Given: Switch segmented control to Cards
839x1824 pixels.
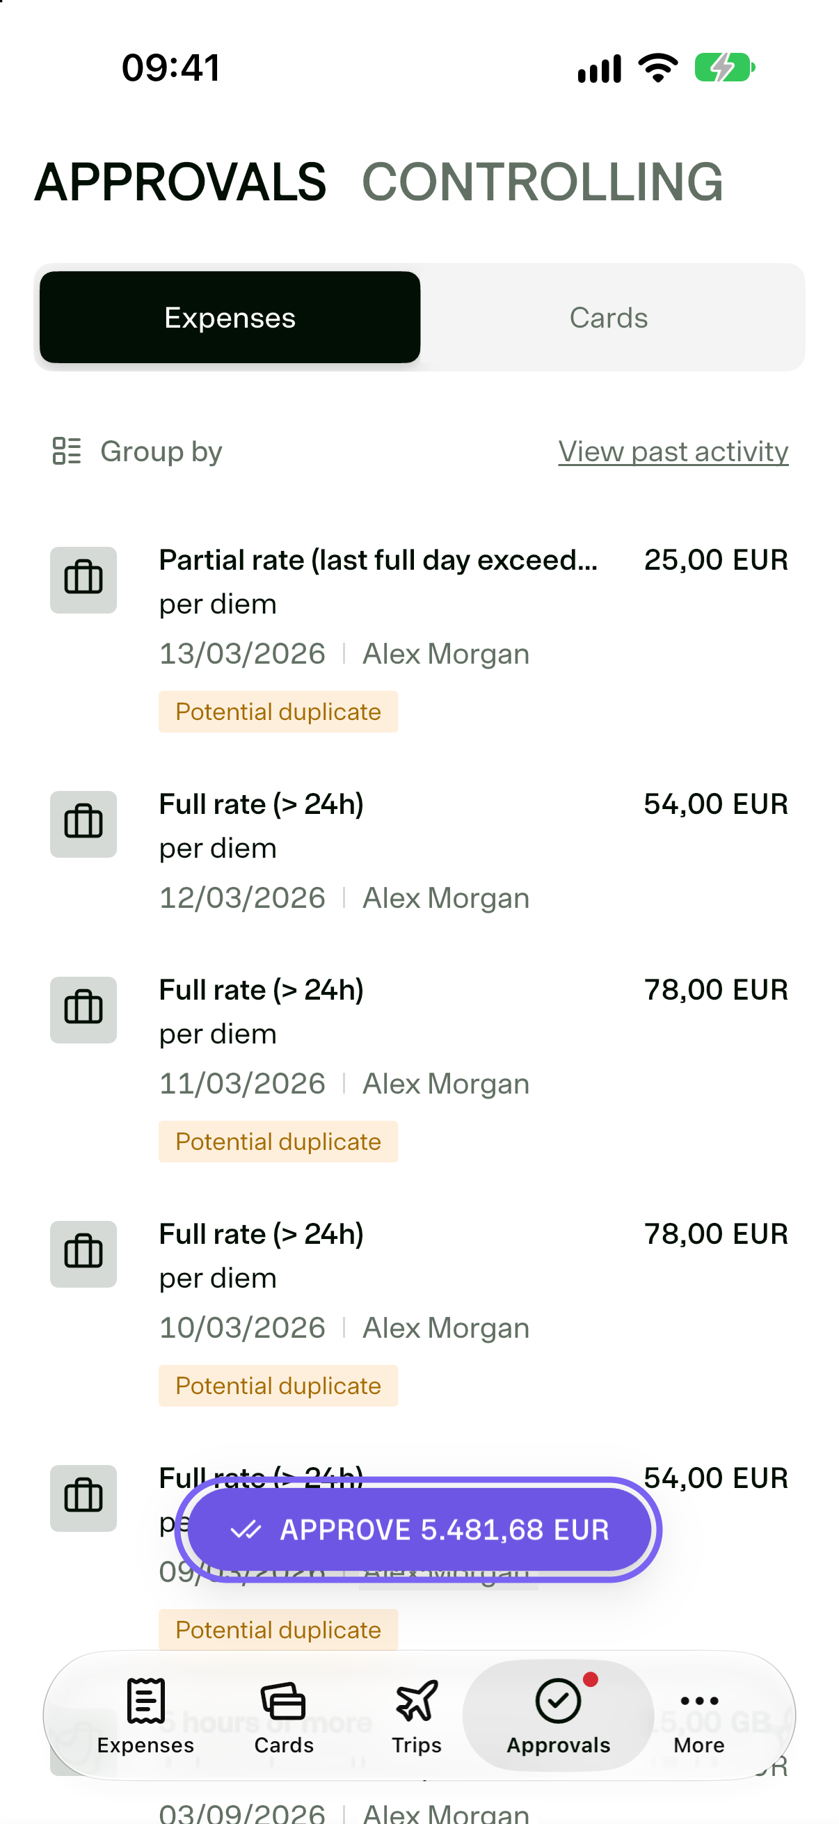Looking at the screenshot, I should click(x=609, y=317).
